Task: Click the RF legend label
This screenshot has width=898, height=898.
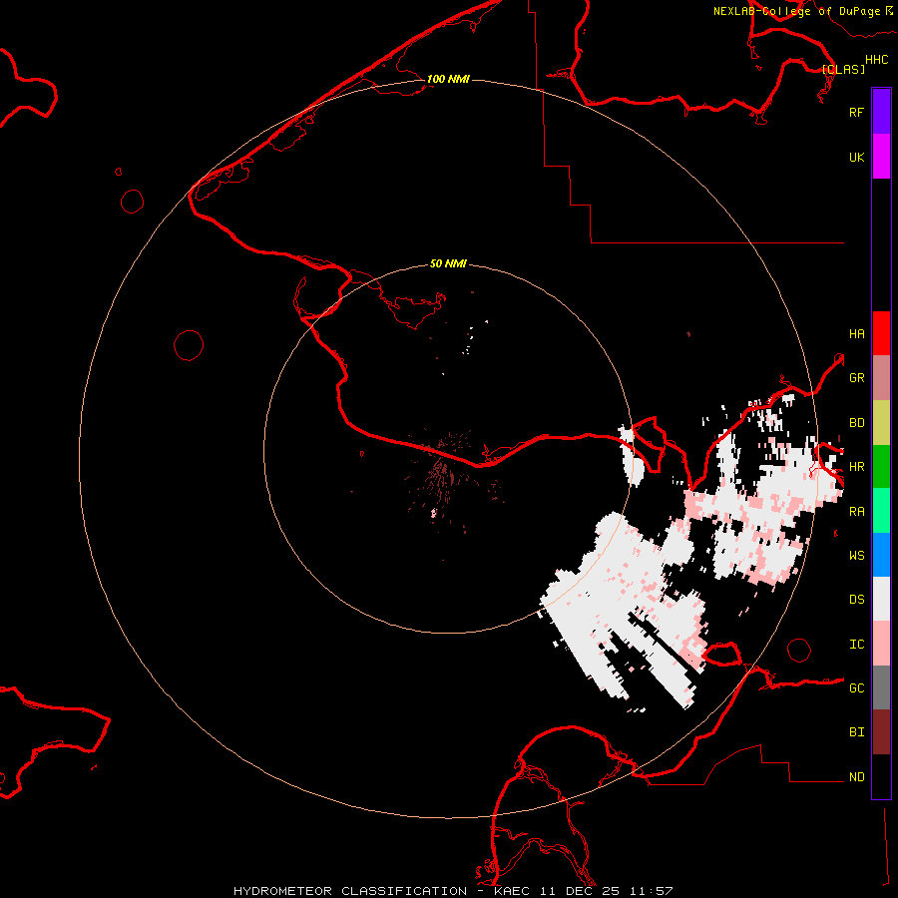Action: tap(856, 112)
